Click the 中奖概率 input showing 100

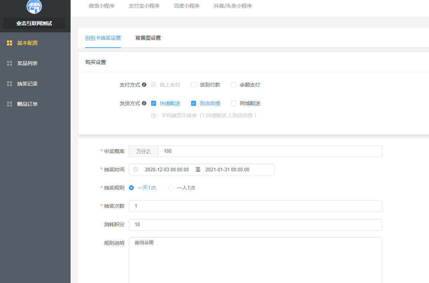point(270,151)
